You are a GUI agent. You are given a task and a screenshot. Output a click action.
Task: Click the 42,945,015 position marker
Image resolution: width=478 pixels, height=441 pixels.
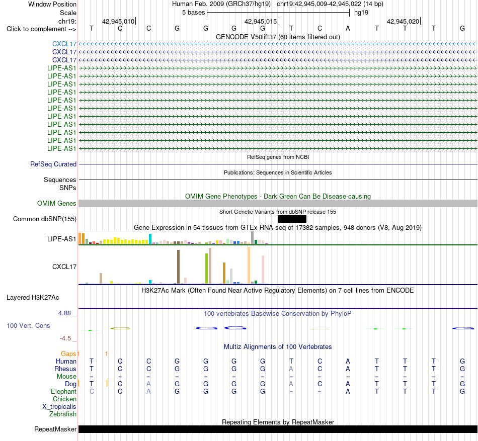point(261,21)
